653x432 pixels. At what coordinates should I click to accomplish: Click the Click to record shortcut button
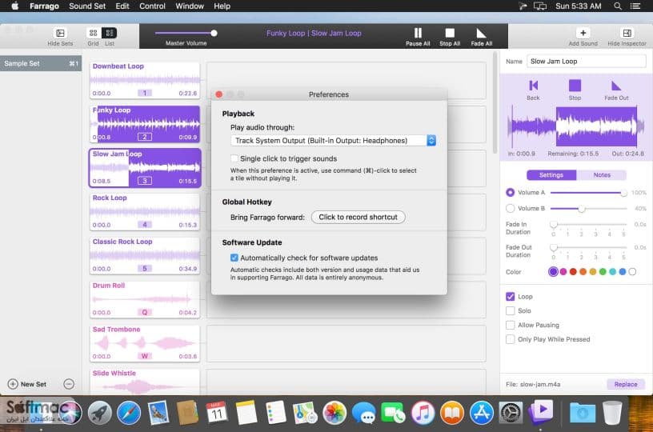point(359,218)
